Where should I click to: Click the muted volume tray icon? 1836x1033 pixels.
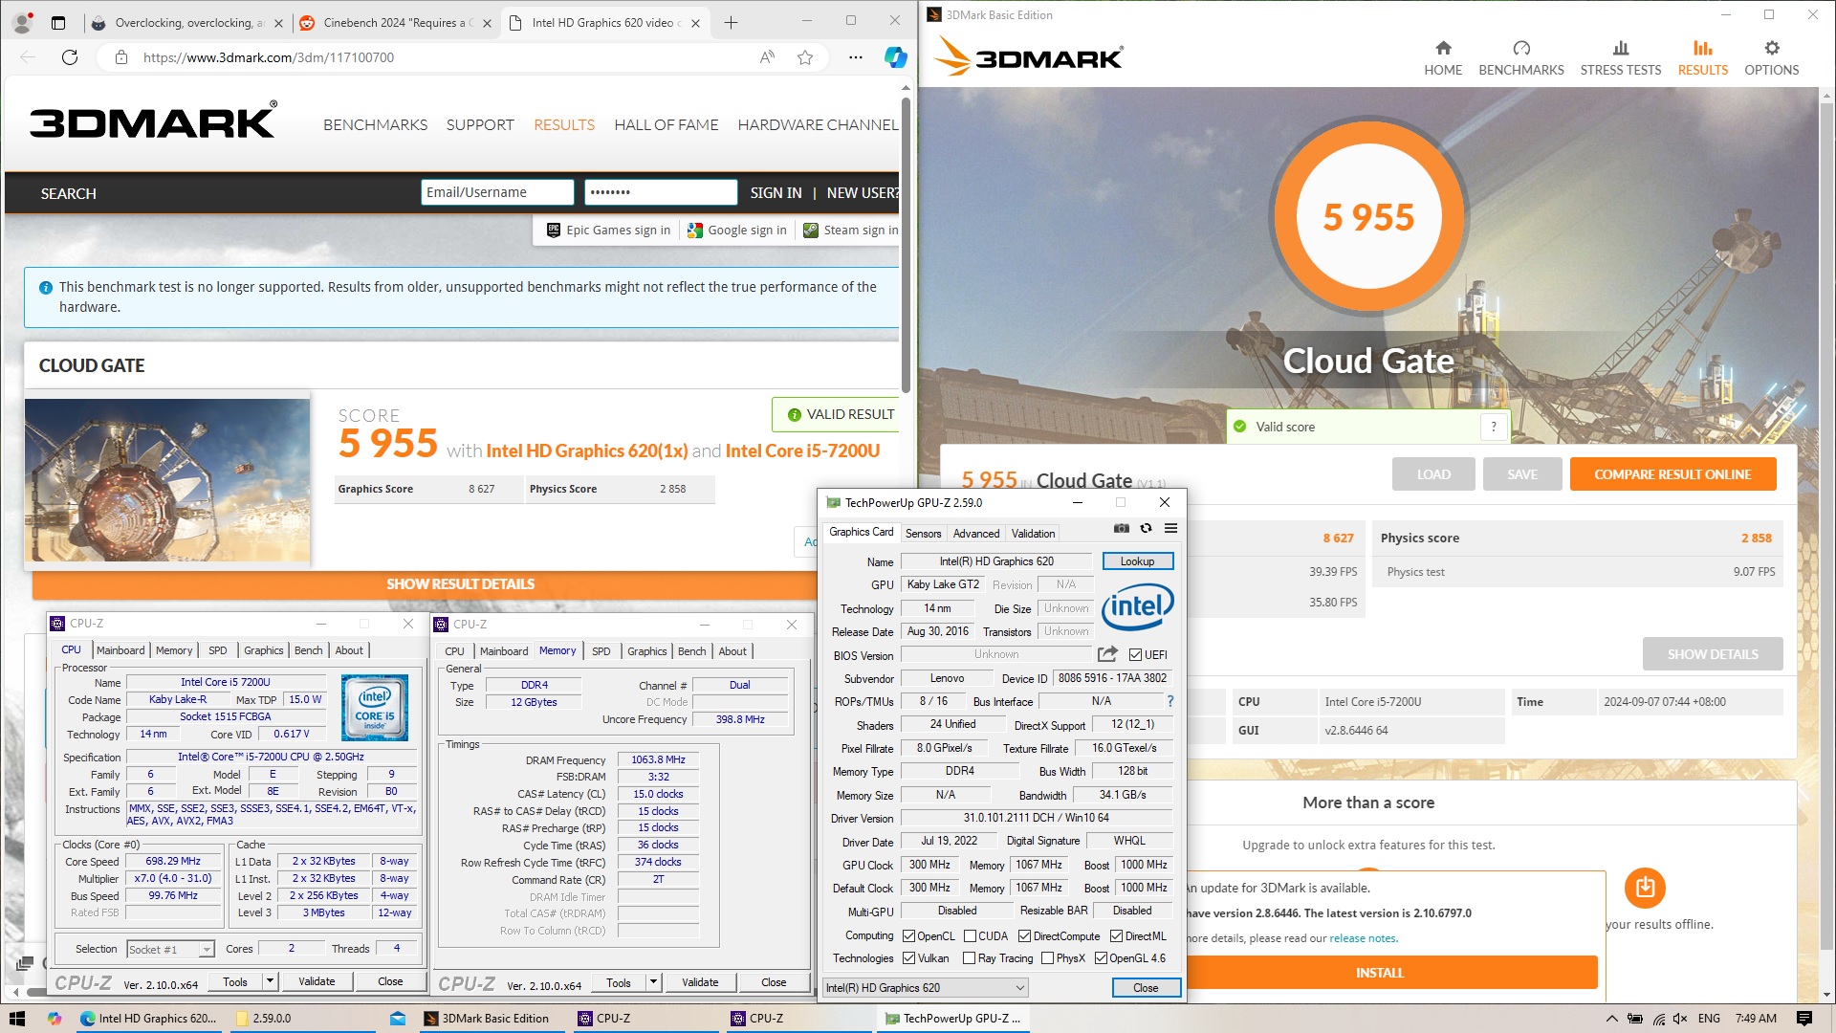[x=1681, y=1019]
